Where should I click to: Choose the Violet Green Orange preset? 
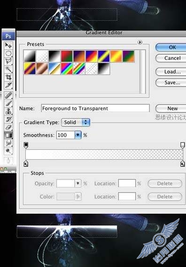(x=129, y=56)
